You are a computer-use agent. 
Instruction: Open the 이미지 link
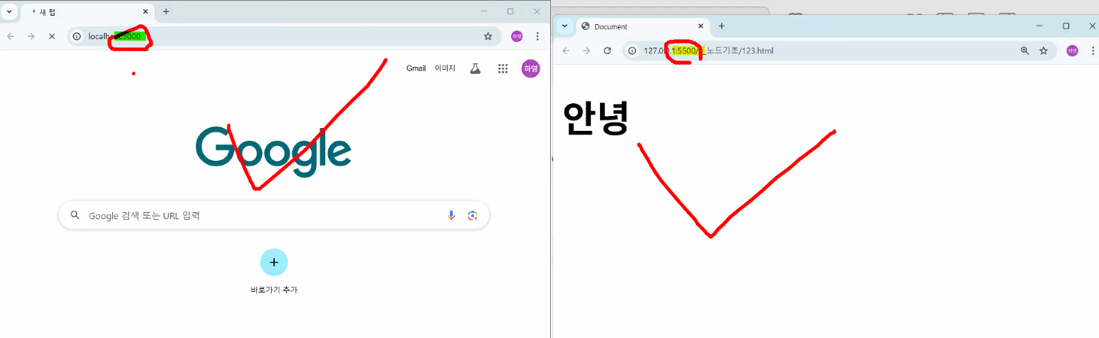coord(445,68)
